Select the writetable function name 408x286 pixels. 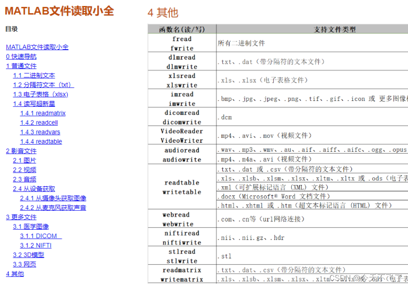(x=182, y=192)
